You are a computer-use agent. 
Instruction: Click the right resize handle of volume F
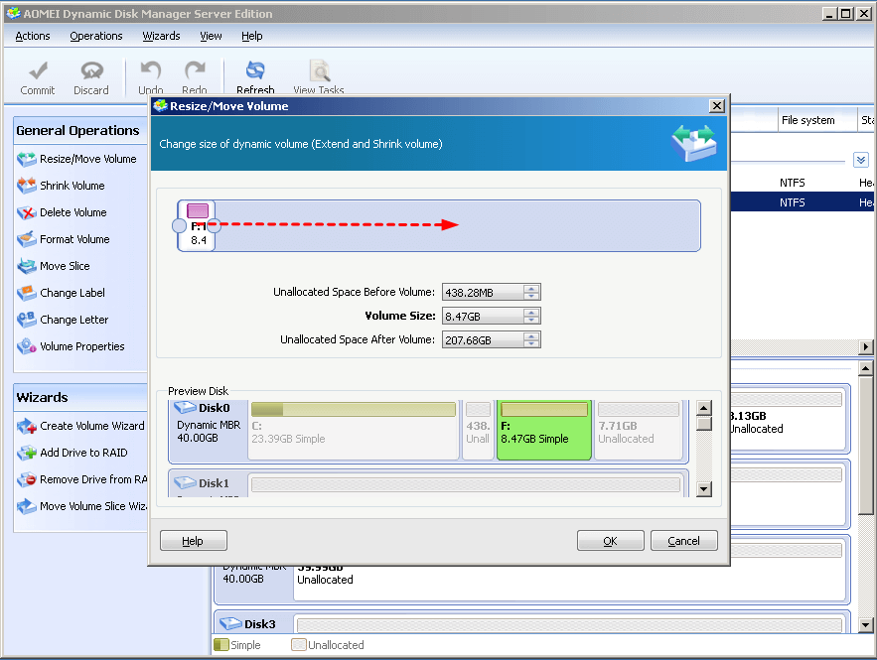coord(214,225)
